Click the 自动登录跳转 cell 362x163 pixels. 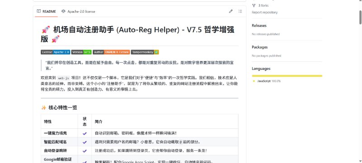(59, 150)
